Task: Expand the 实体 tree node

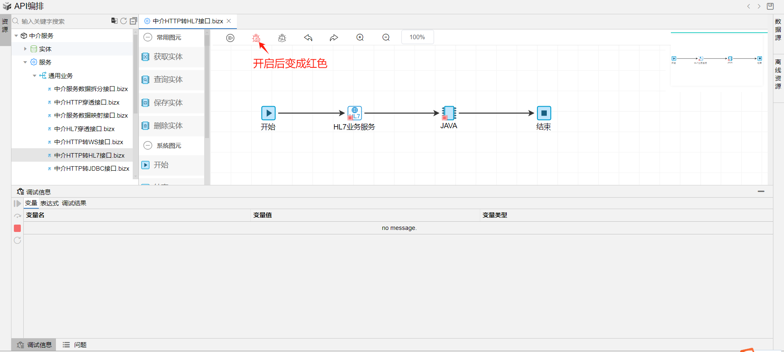Action: pos(25,49)
